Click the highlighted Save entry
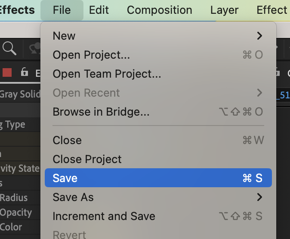This screenshot has width=290, height=239. 158,178
